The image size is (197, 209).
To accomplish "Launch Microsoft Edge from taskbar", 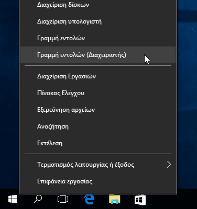I will pyautogui.click(x=89, y=199).
